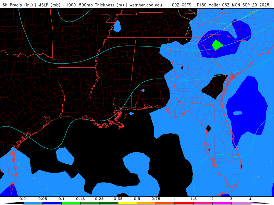Viewport: 274px width, 205px height.
Task: Click the 0.35 colorbar tick label
Action: point(118,199)
